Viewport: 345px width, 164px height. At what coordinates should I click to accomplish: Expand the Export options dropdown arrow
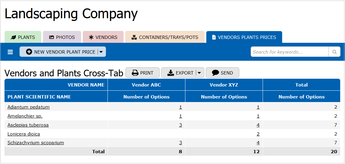pyautogui.click(x=199, y=73)
